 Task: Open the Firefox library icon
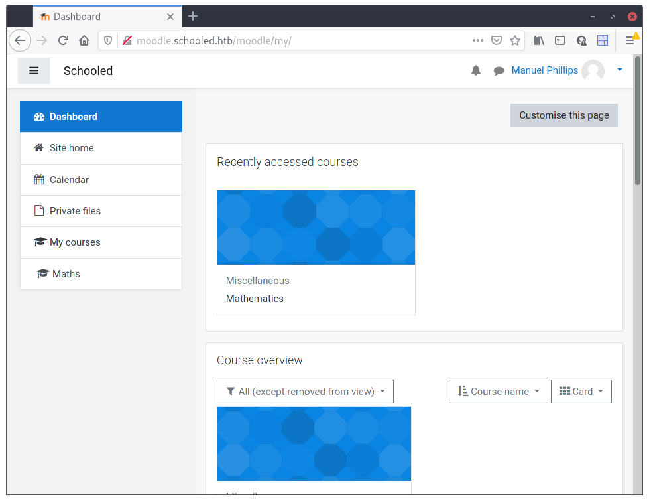click(539, 40)
